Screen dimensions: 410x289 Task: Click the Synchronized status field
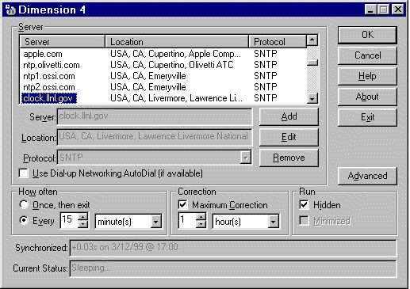point(233,248)
